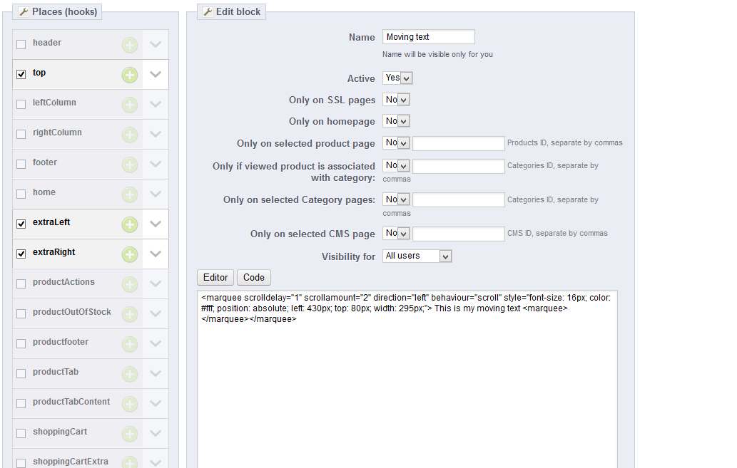737x468 pixels.
Task: Enable the shoppingCart checkbox
Action: click(21, 433)
